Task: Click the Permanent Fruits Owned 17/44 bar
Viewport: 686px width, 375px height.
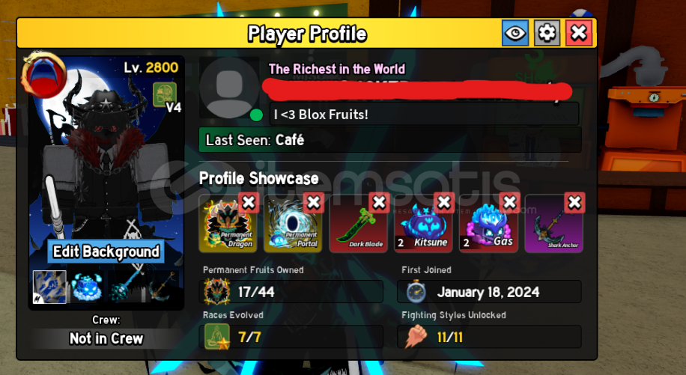Action: pyautogui.click(x=291, y=291)
